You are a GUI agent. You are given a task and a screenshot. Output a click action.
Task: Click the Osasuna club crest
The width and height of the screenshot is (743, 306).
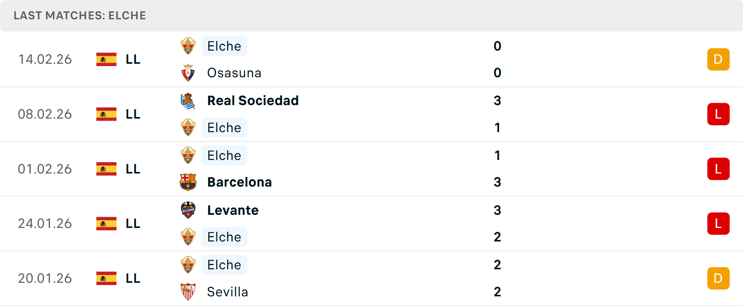point(188,73)
